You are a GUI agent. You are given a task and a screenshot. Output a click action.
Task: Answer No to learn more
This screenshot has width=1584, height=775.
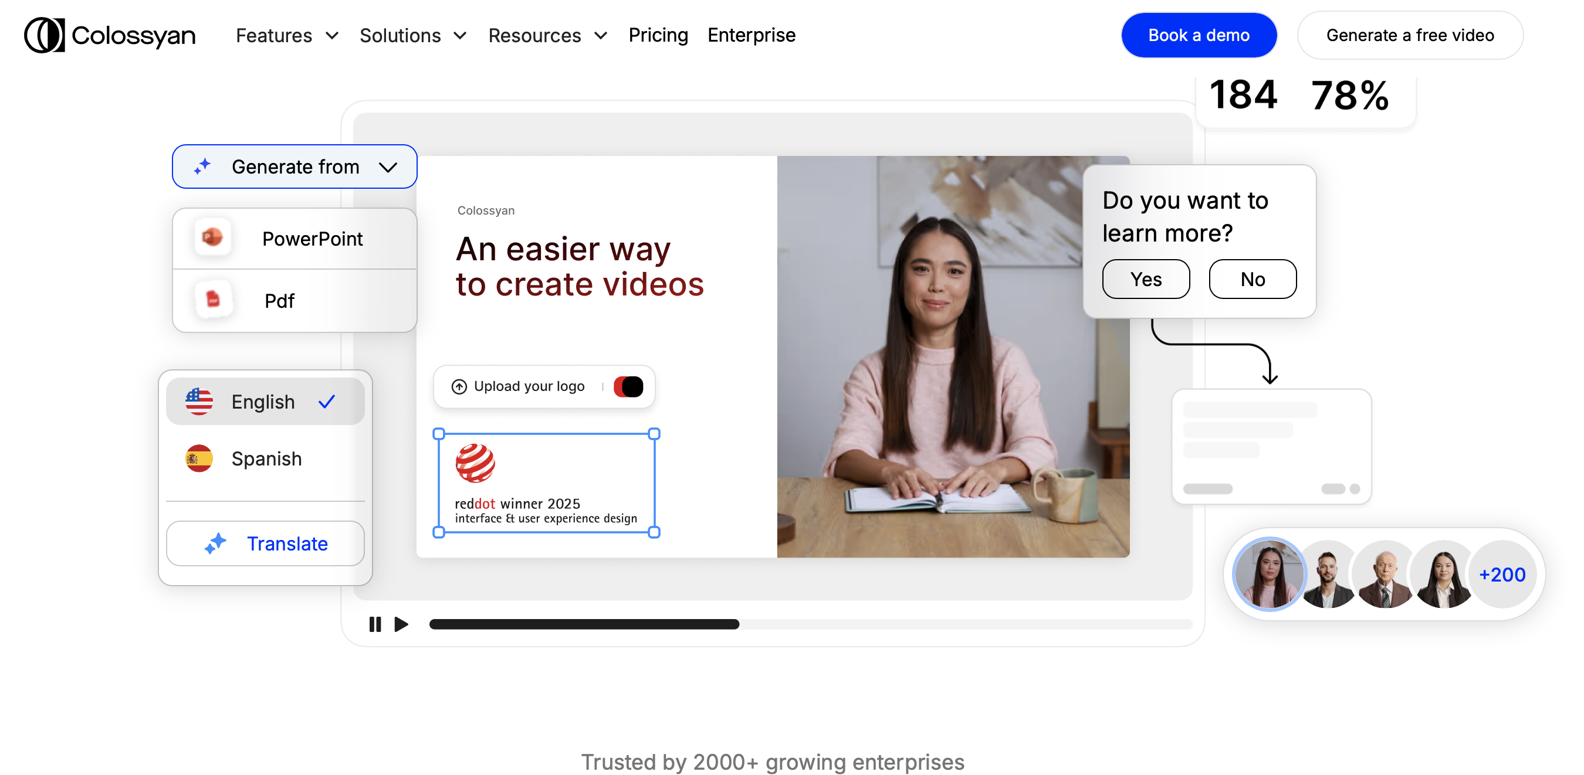(1253, 279)
